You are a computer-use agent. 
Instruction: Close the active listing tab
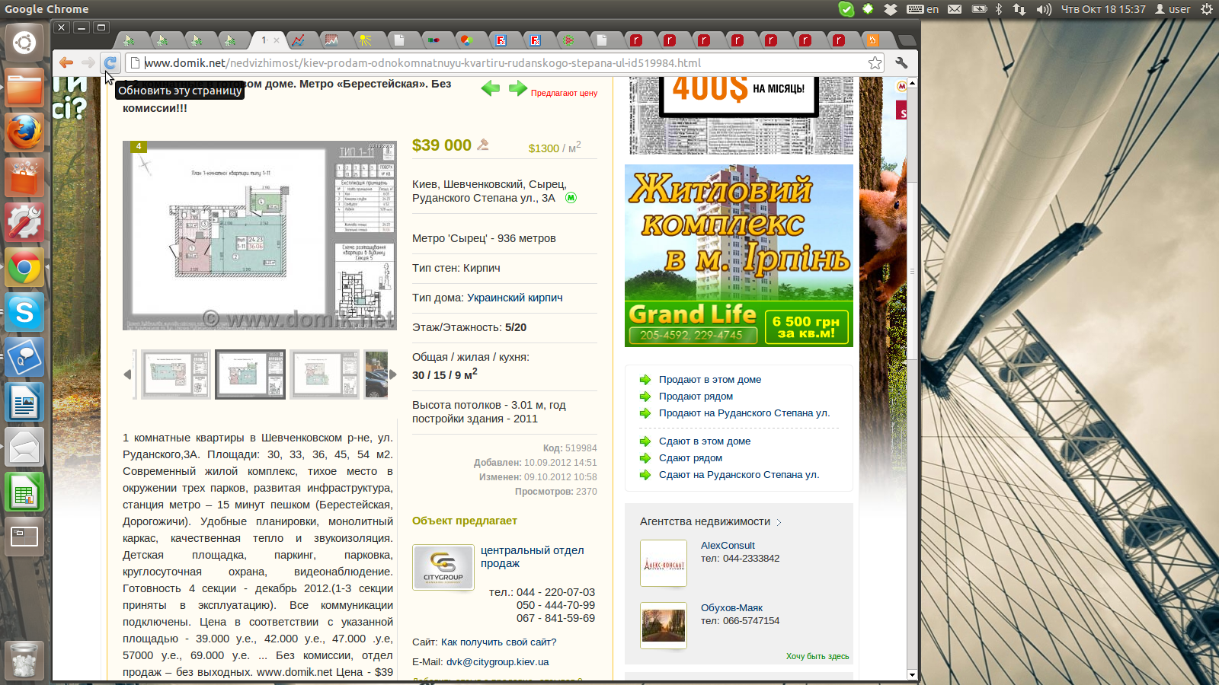click(277, 40)
